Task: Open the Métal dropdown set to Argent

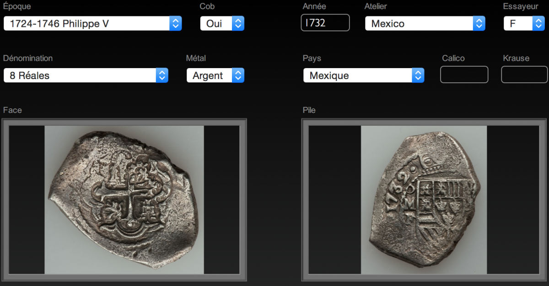Action: pyautogui.click(x=215, y=75)
